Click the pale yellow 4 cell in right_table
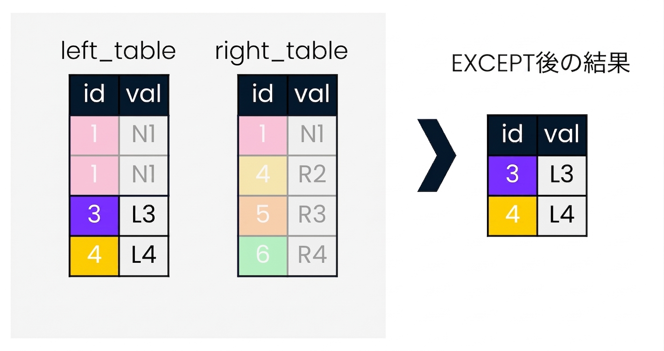 click(263, 175)
